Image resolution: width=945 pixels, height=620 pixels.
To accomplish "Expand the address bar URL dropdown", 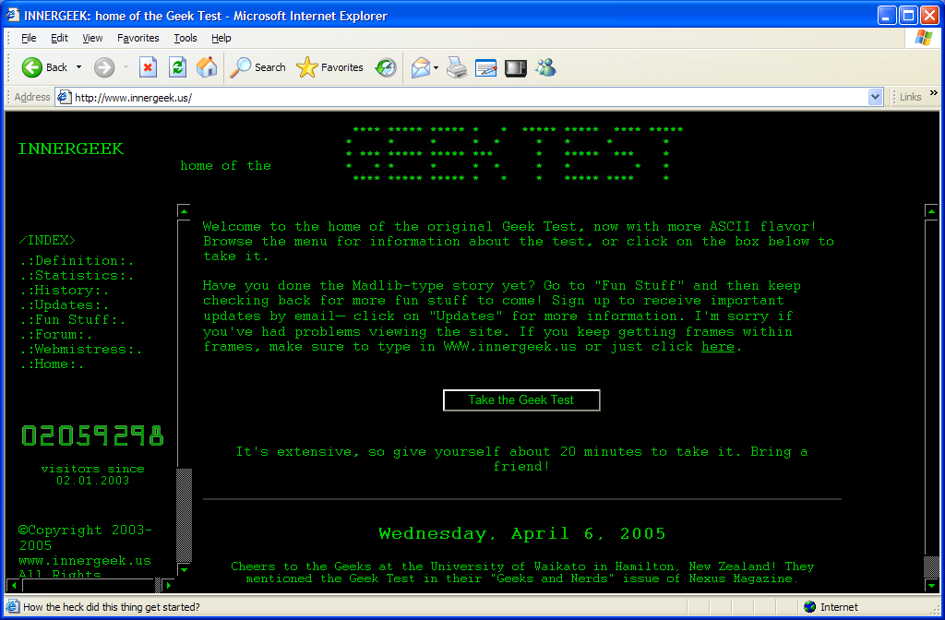I will [x=875, y=97].
